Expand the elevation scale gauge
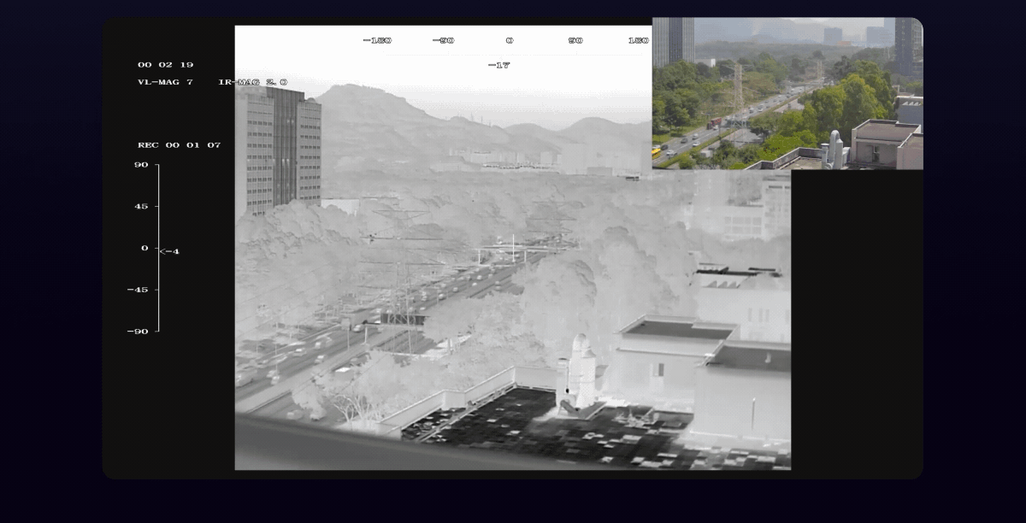The width and height of the screenshot is (1026, 523). tap(153, 248)
